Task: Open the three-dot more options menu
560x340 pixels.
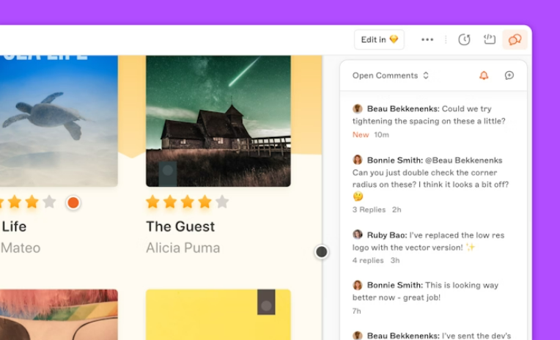Action: point(427,40)
